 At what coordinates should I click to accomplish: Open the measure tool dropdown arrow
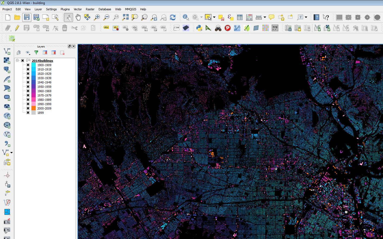point(265,17)
